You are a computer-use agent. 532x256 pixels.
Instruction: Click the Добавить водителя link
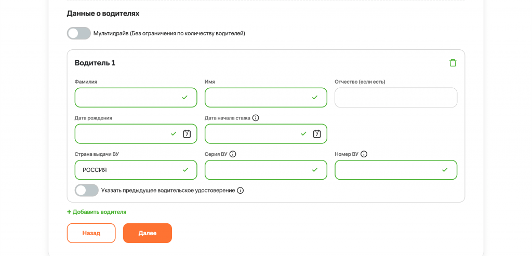[99, 212]
